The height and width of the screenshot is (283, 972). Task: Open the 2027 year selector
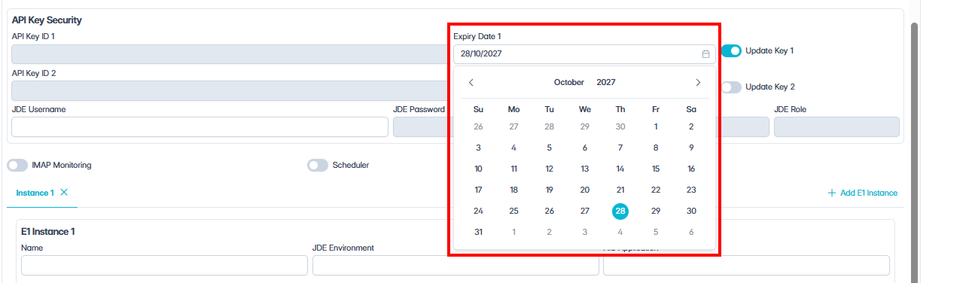tap(606, 83)
